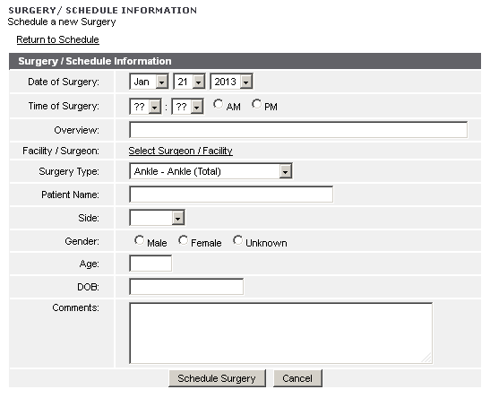This screenshot has height=398, width=490.
Task: Open the month dropdown showing Jan
Action: [x=149, y=82]
